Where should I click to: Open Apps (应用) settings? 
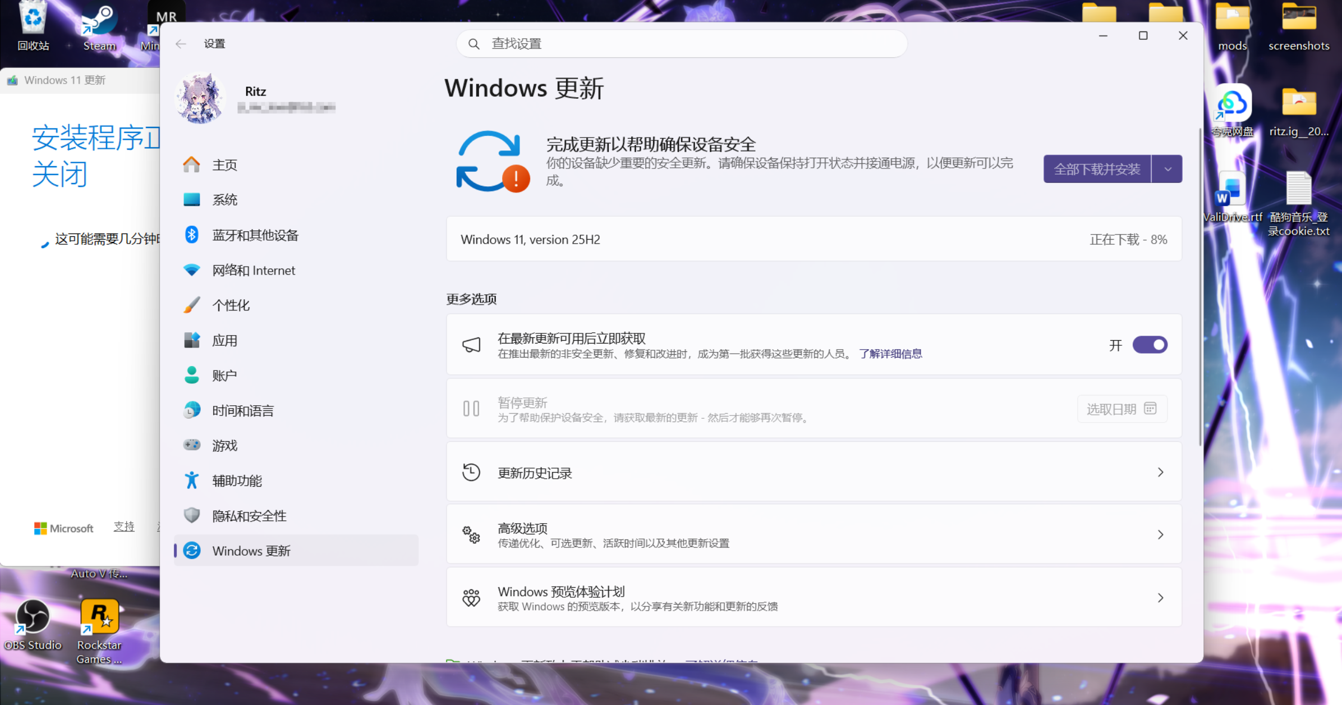coord(296,340)
